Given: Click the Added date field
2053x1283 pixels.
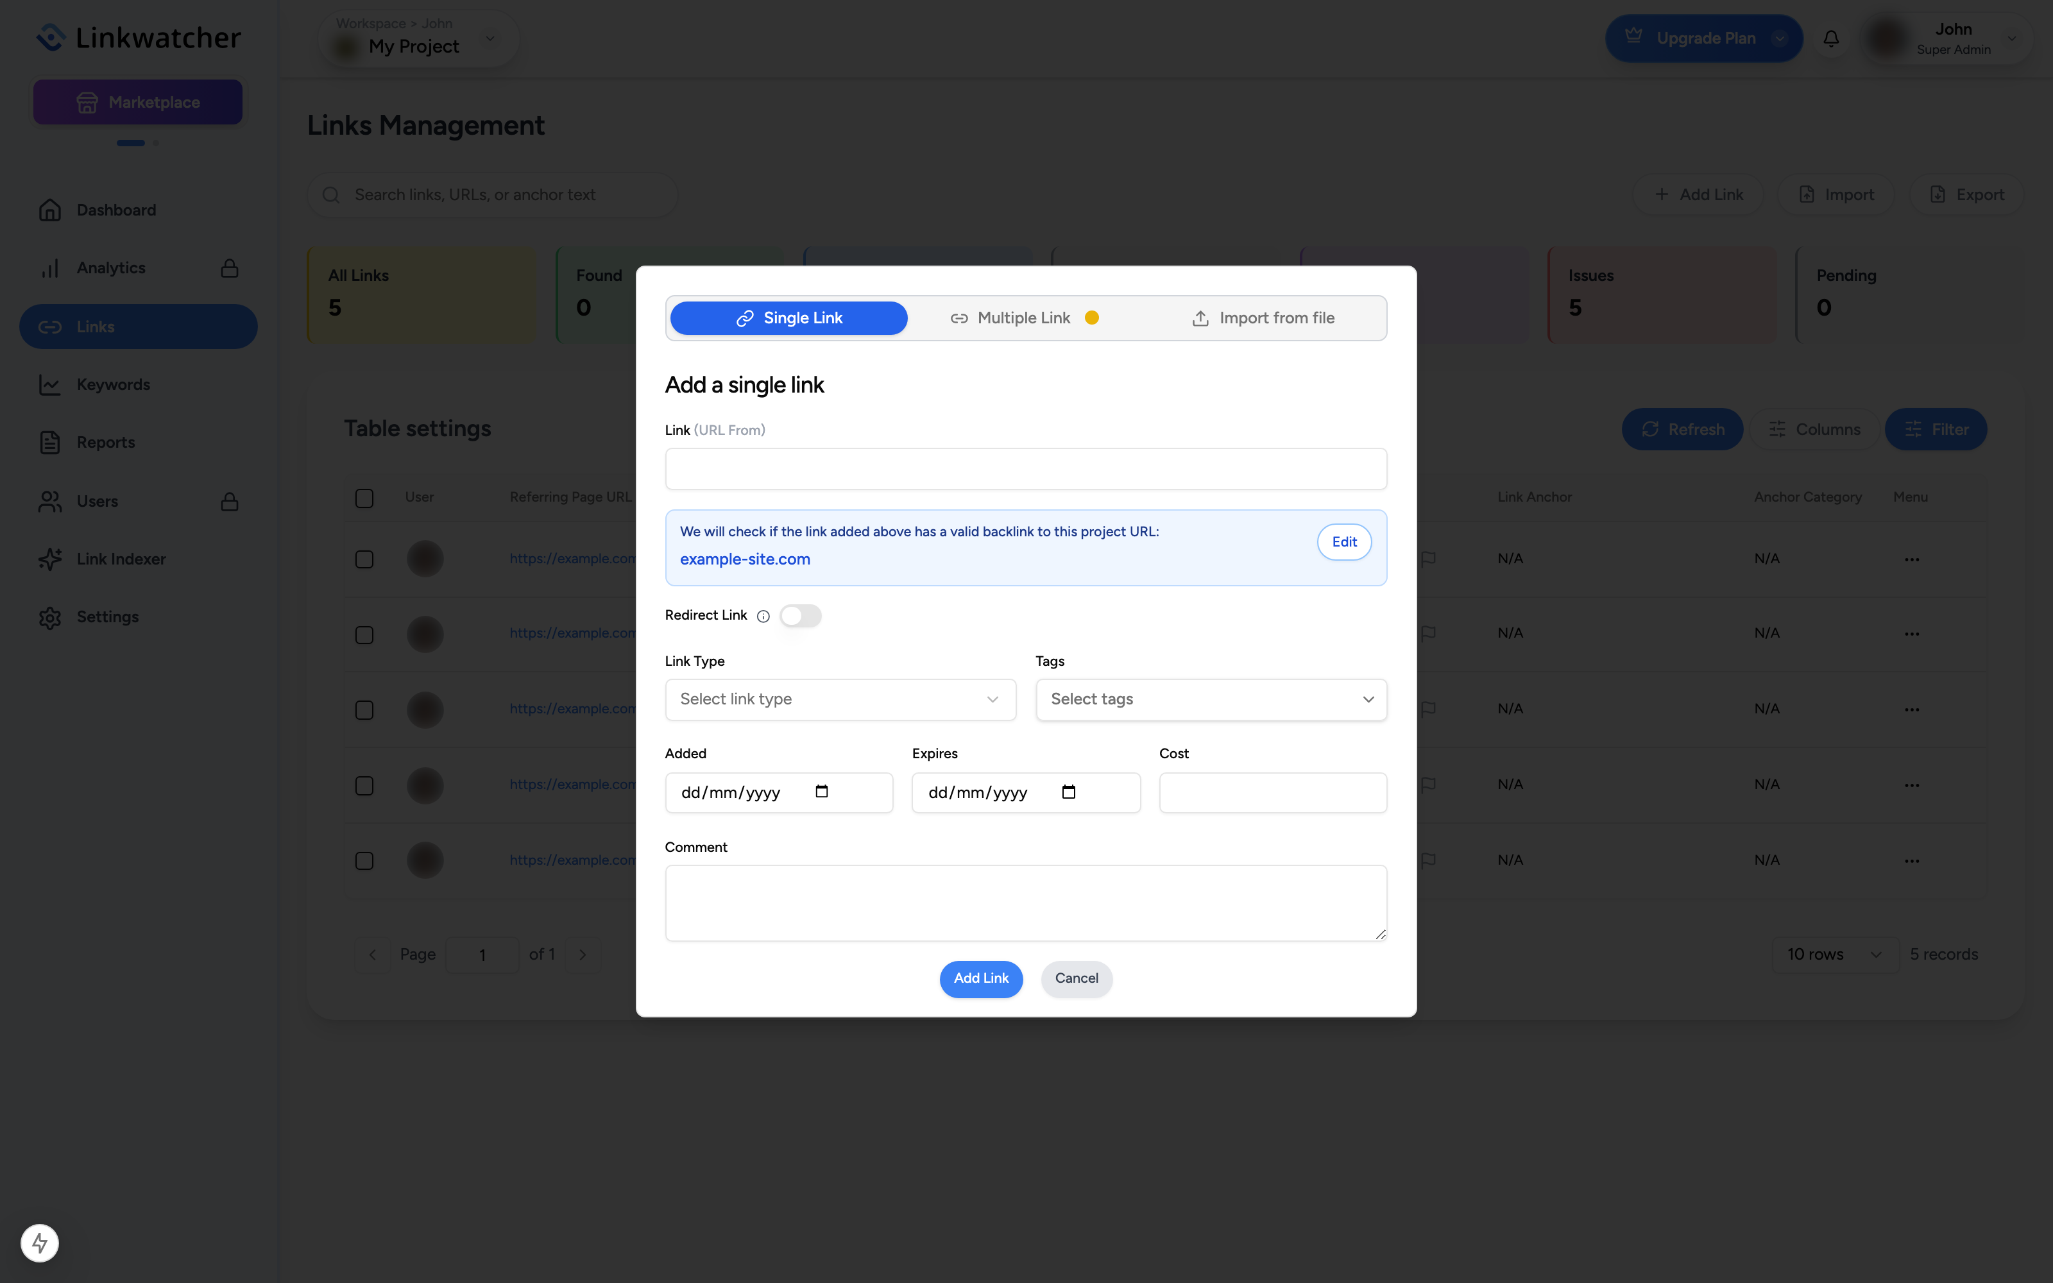Looking at the screenshot, I should [779, 792].
